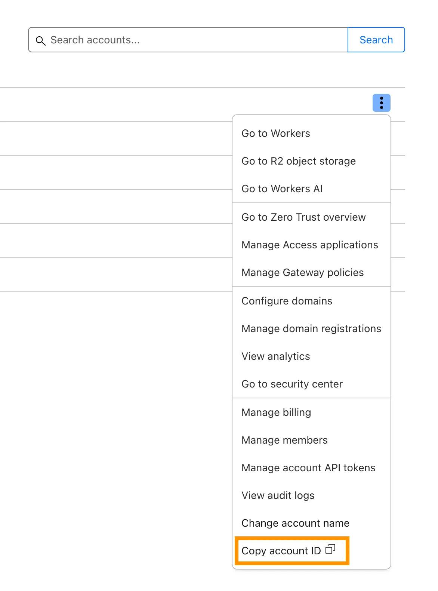Select Go to Workers

pyautogui.click(x=276, y=134)
